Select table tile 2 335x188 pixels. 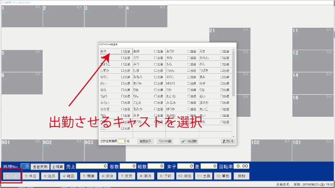(x=63, y=16)
